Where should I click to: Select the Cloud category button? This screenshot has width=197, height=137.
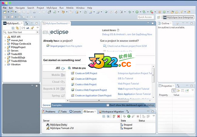(54, 82)
